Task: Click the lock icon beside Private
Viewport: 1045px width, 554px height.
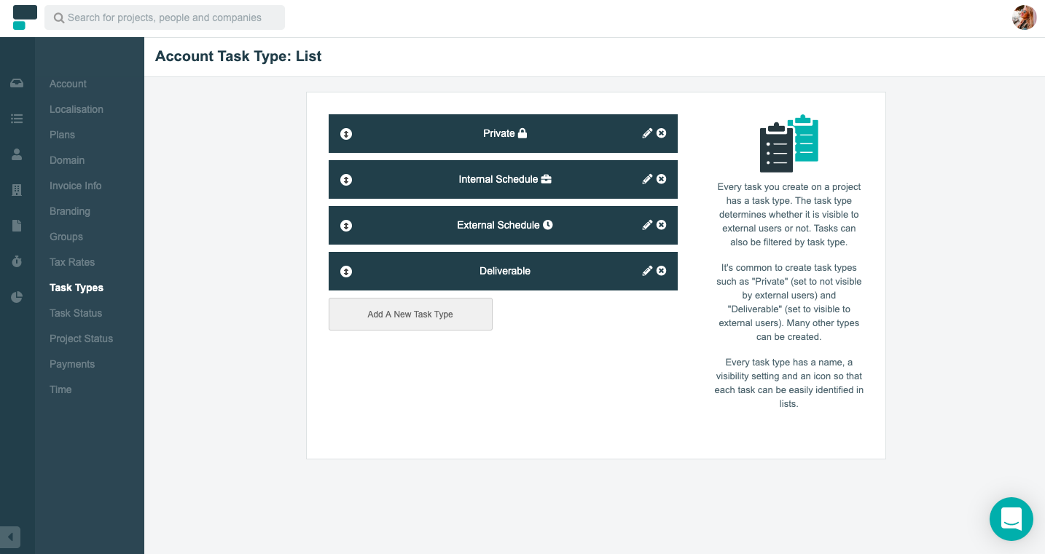Action: tap(522, 133)
